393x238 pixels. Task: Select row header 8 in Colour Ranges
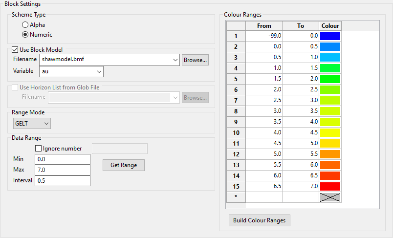[236, 111]
